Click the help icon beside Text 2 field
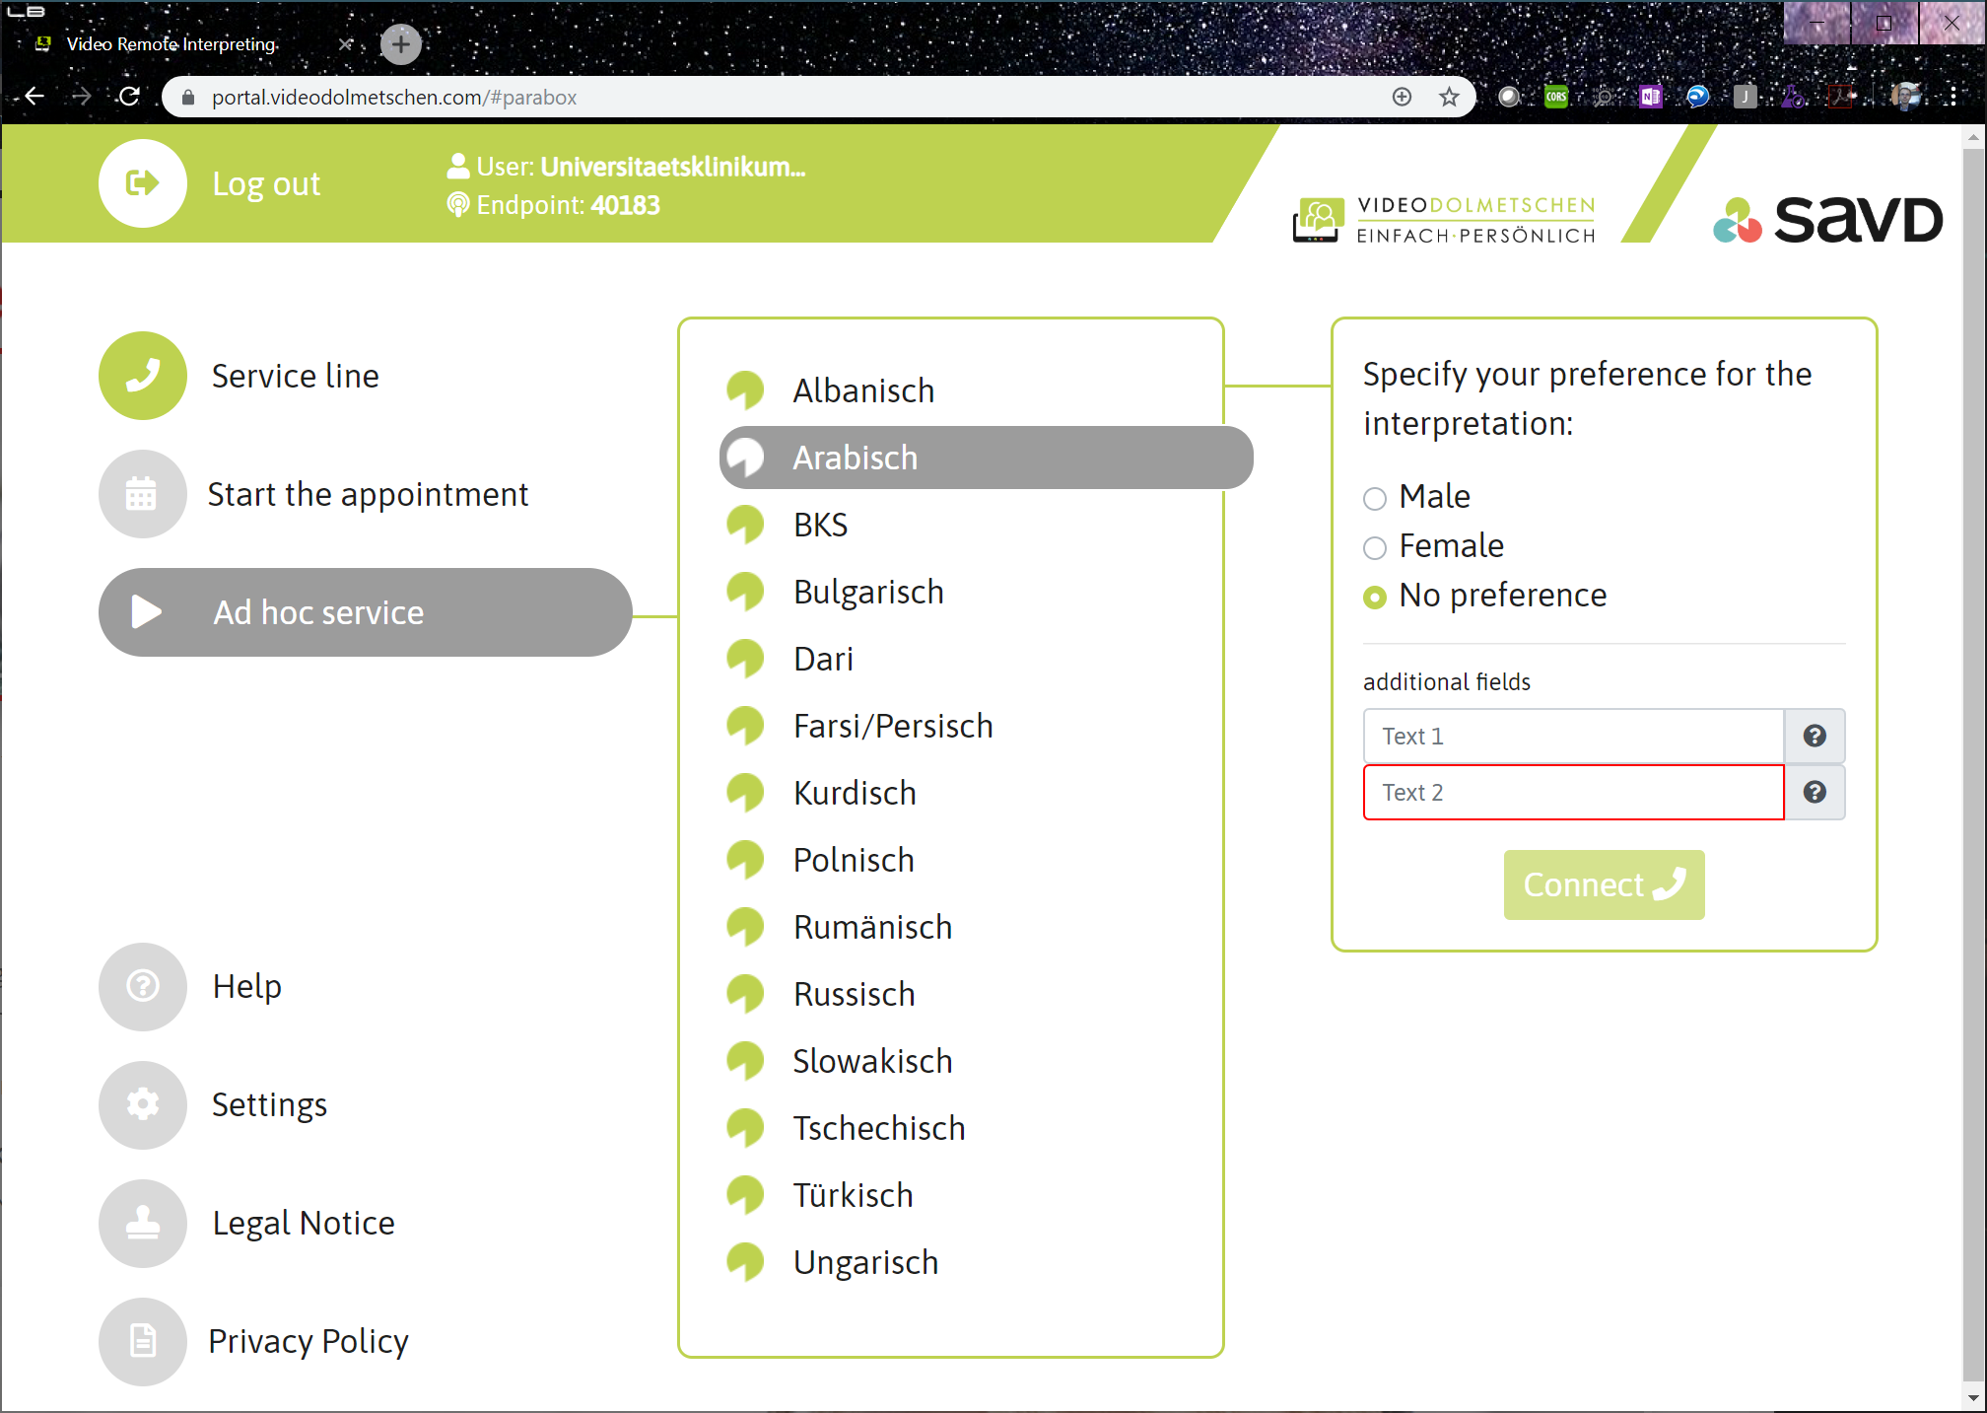 (x=1815, y=792)
